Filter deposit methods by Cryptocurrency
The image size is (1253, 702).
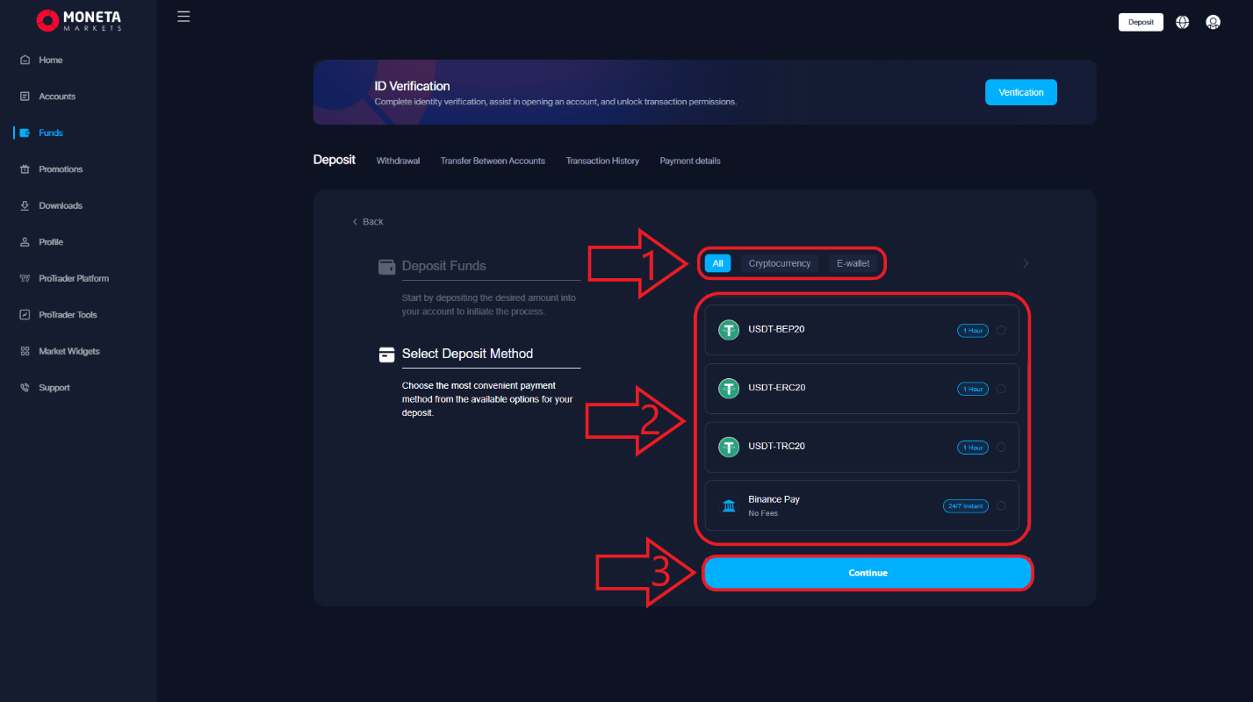click(780, 263)
